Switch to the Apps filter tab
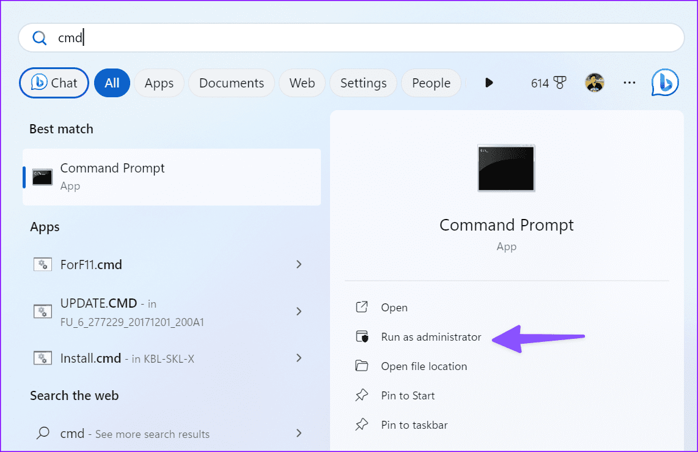 [159, 83]
